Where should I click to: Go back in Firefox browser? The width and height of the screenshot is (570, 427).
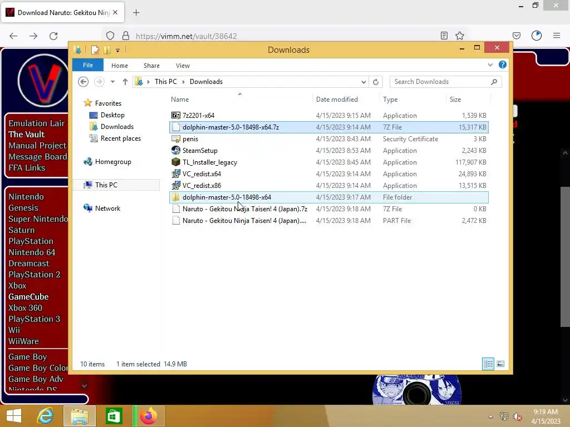tap(13, 36)
